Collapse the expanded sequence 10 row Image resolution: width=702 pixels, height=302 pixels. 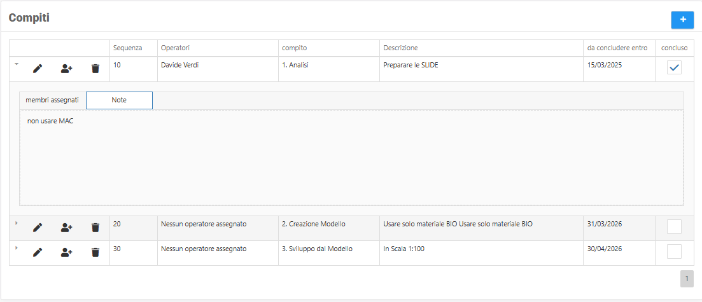click(x=17, y=64)
